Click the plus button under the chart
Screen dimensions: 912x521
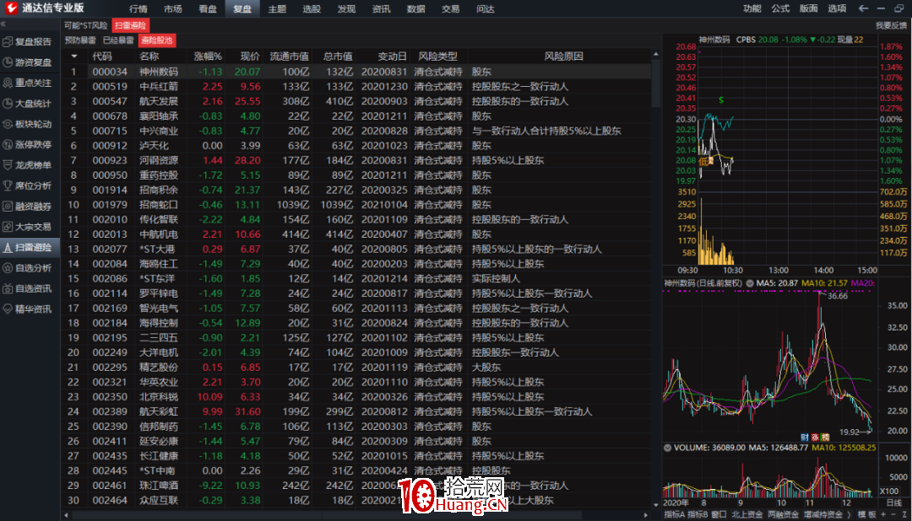point(883,514)
